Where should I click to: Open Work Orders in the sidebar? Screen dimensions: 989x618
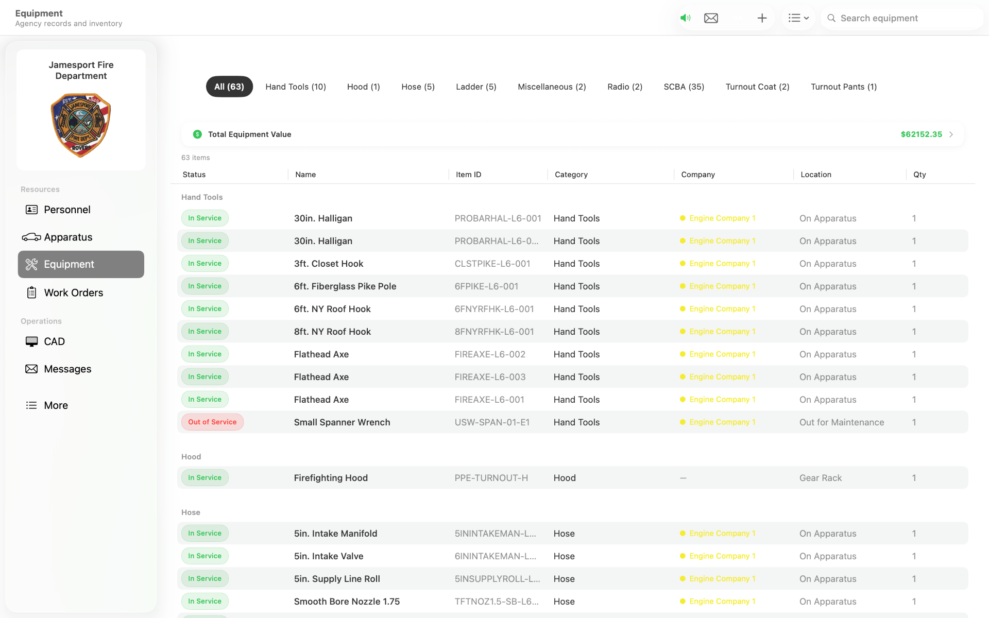(81, 293)
